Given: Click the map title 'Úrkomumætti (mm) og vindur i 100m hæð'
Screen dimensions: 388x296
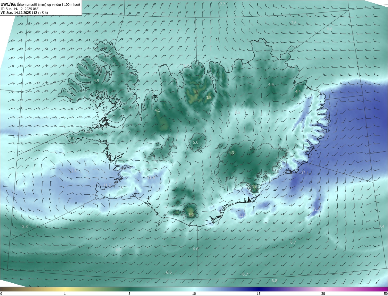Looking at the screenshot, I should (48, 4).
